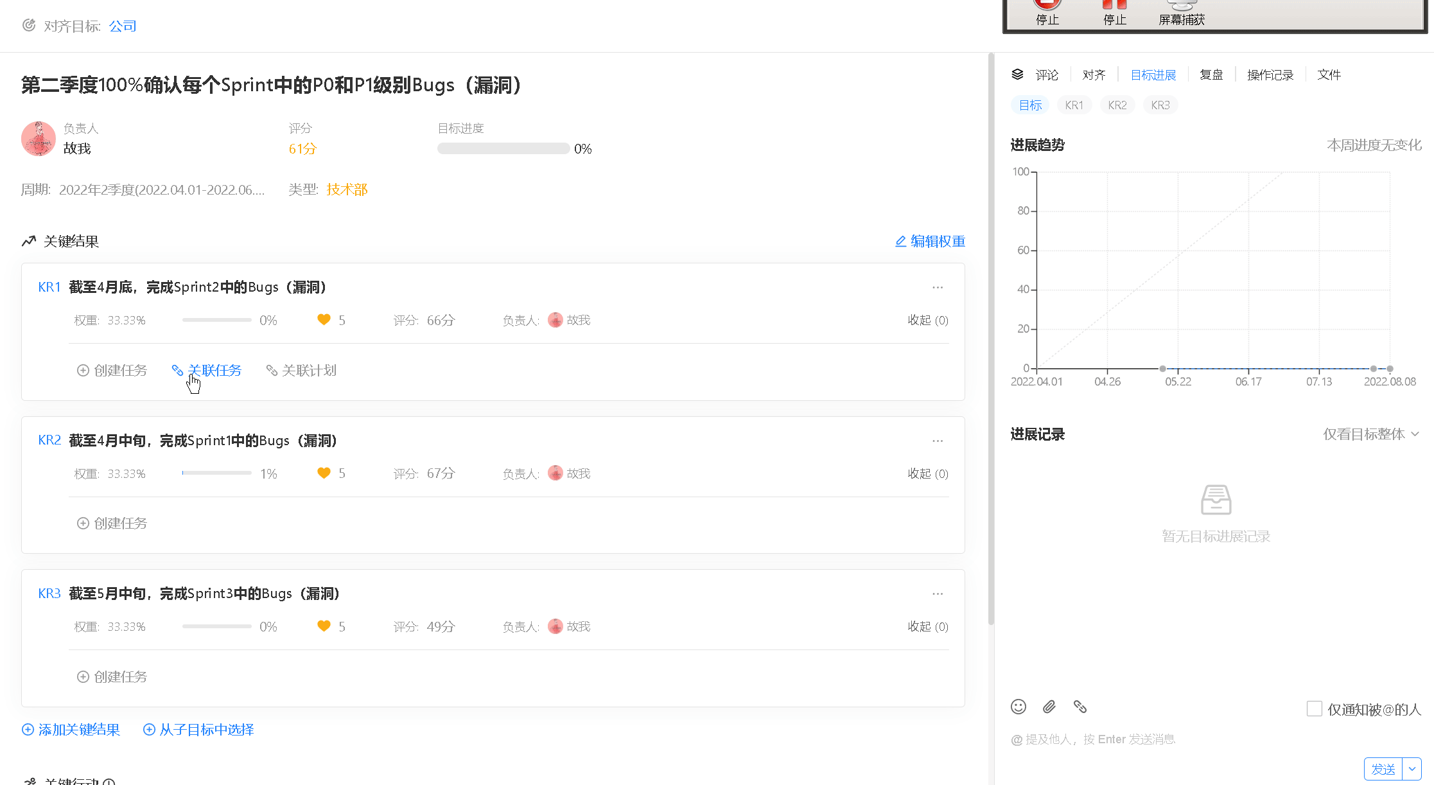The height and width of the screenshot is (785, 1434).
Task: Click the orange heart on KR2
Action: pyautogui.click(x=324, y=473)
